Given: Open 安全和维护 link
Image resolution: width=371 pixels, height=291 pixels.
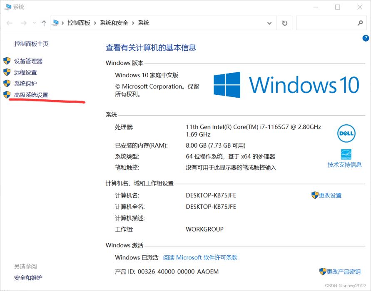Looking at the screenshot, I should [x=28, y=278].
